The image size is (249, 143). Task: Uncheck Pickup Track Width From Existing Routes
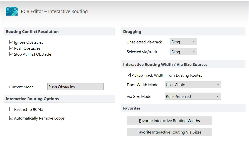pos(129,75)
